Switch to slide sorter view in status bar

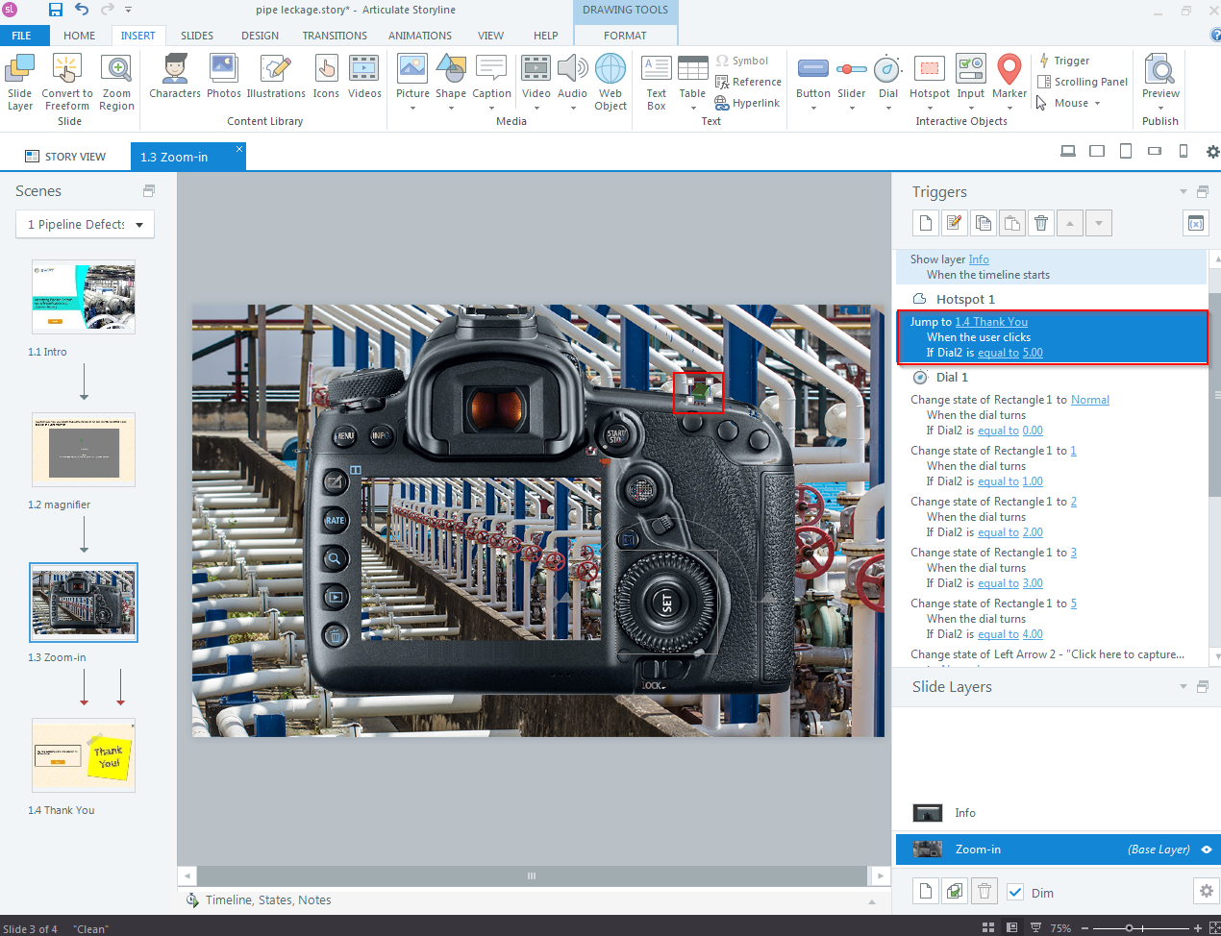[987, 928]
